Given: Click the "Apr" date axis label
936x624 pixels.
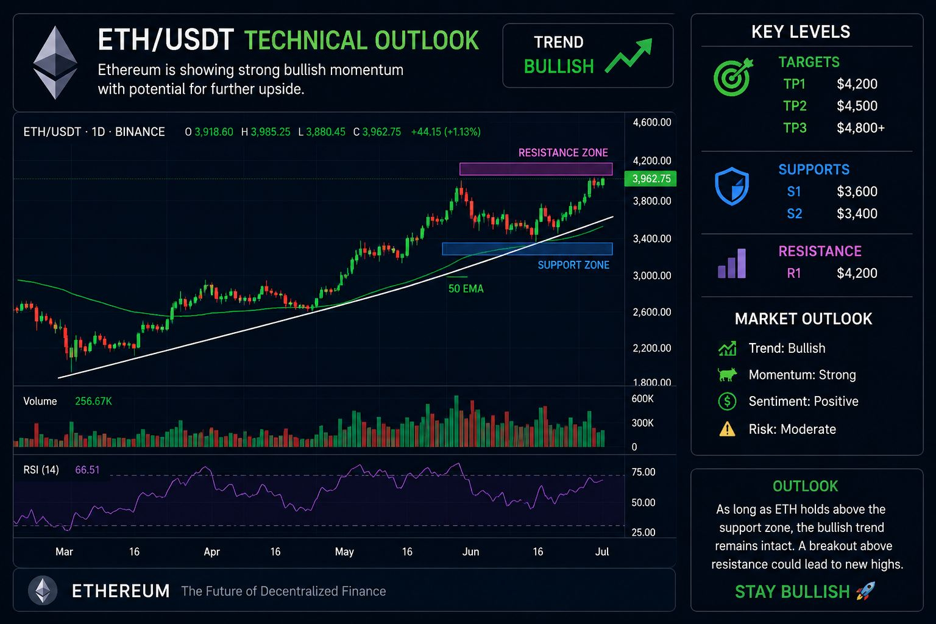Looking at the screenshot, I should tap(211, 551).
